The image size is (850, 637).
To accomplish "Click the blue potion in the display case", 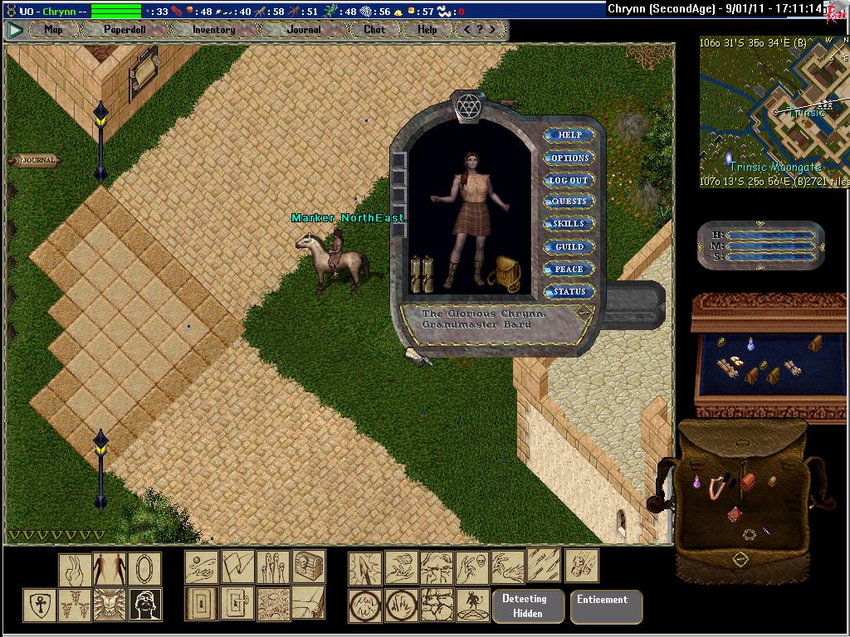I will [x=751, y=343].
